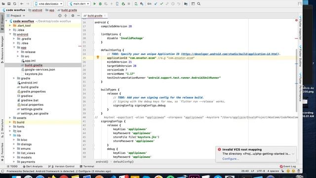Open the AVD Manager device icon
The width and height of the screenshot is (316, 178).
coord(136,3)
